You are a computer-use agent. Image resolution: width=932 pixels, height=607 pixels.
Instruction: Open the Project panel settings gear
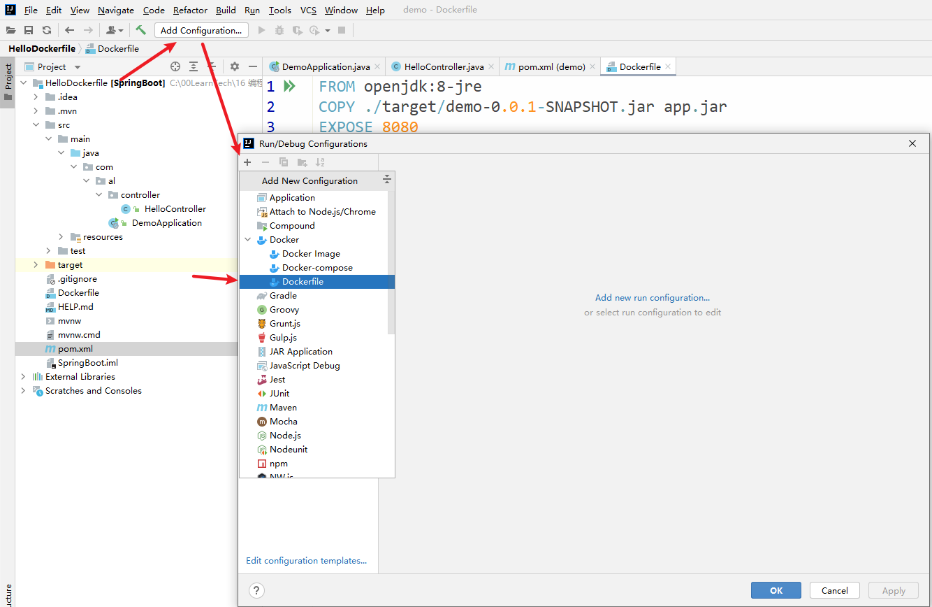[x=235, y=66]
